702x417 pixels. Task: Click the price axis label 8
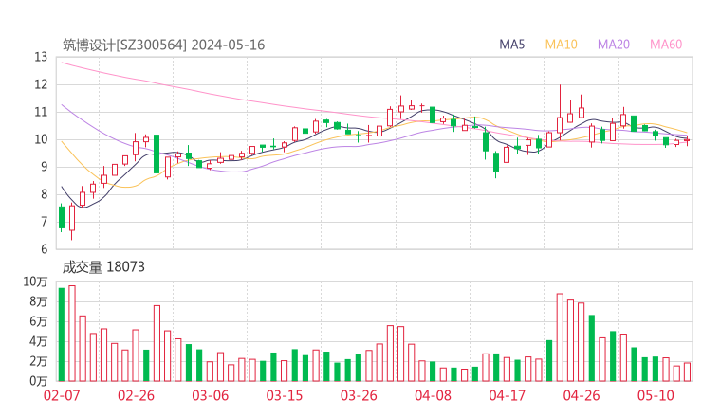tap(44, 194)
